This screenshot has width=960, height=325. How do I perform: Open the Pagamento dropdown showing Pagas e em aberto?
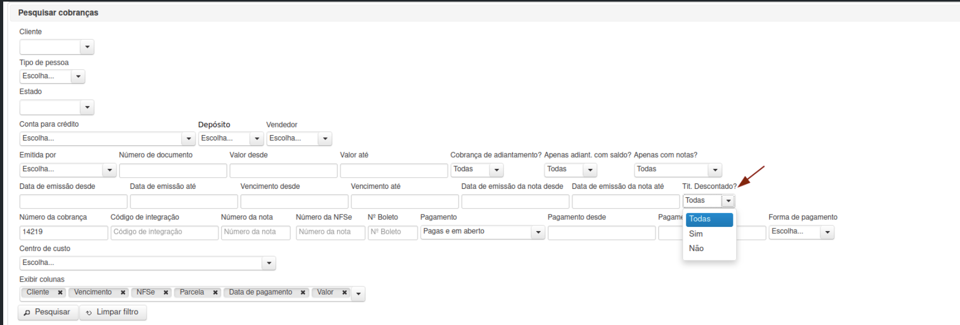point(483,232)
